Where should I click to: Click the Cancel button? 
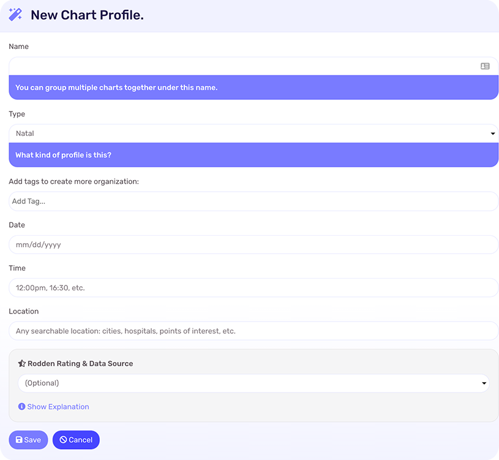pyautogui.click(x=76, y=440)
